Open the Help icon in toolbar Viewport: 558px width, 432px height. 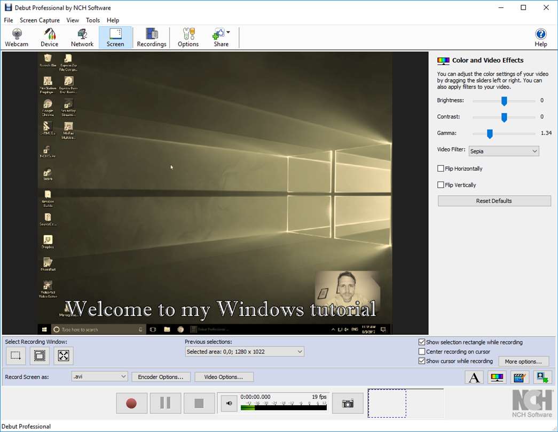[540, 37]
